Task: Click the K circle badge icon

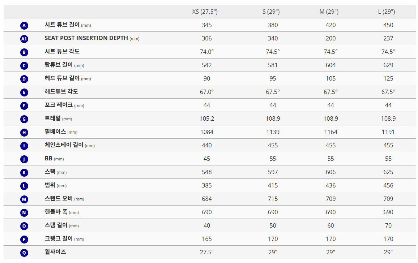Action: click(24, 172)
